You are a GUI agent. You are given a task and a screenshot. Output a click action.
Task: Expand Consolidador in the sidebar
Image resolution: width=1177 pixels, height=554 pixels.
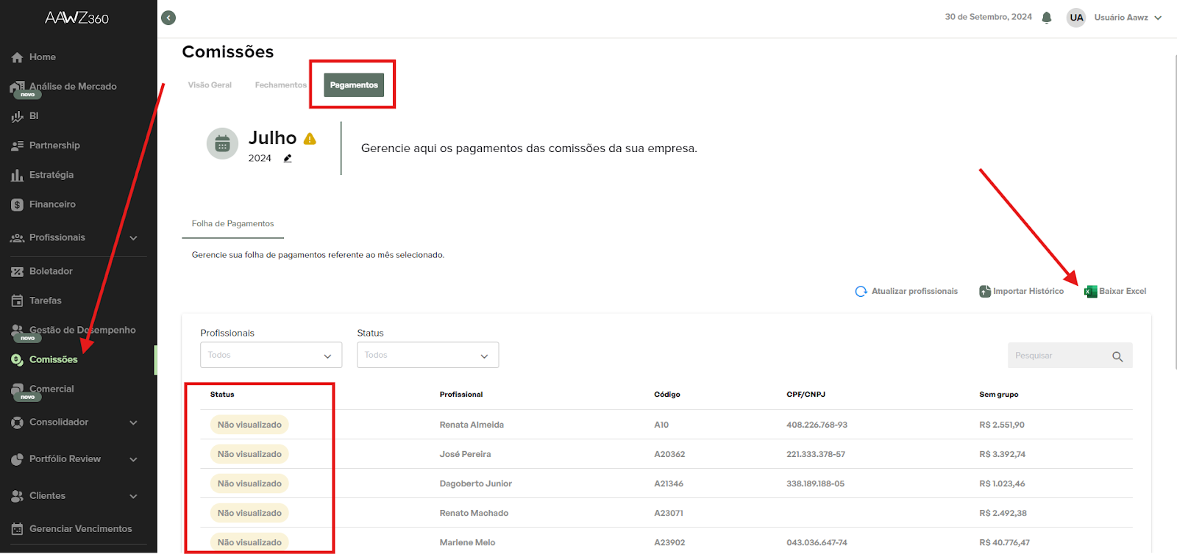[x=133, y=422]
